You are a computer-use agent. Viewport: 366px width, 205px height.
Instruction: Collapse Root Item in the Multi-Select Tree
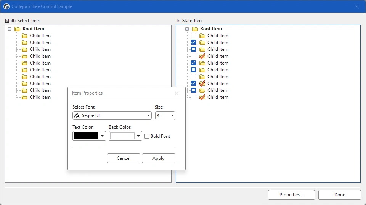pyautogui.click(x=9, y=29)
